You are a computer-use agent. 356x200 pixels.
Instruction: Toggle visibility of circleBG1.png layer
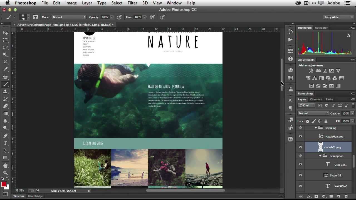point(300,147)
